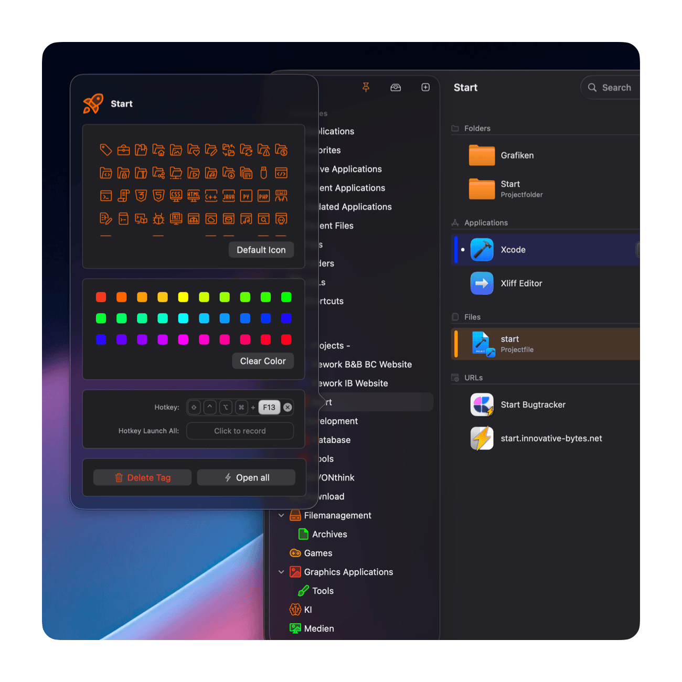Click the Delete Tag button
Viewport: 682px width, 682px height.
tap(142, 477)
